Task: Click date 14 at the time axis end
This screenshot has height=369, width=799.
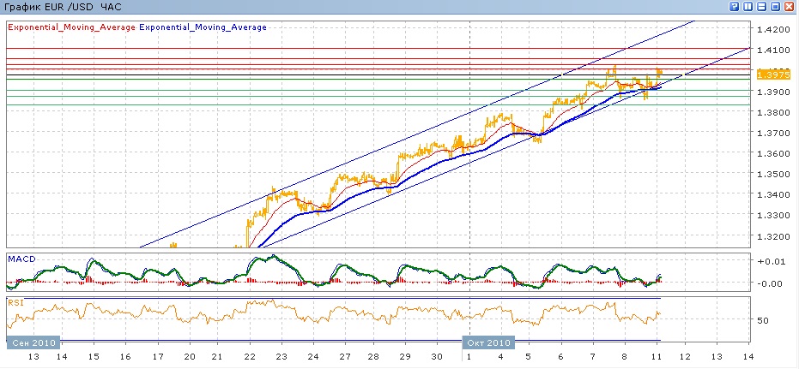Action: (747, 356)
